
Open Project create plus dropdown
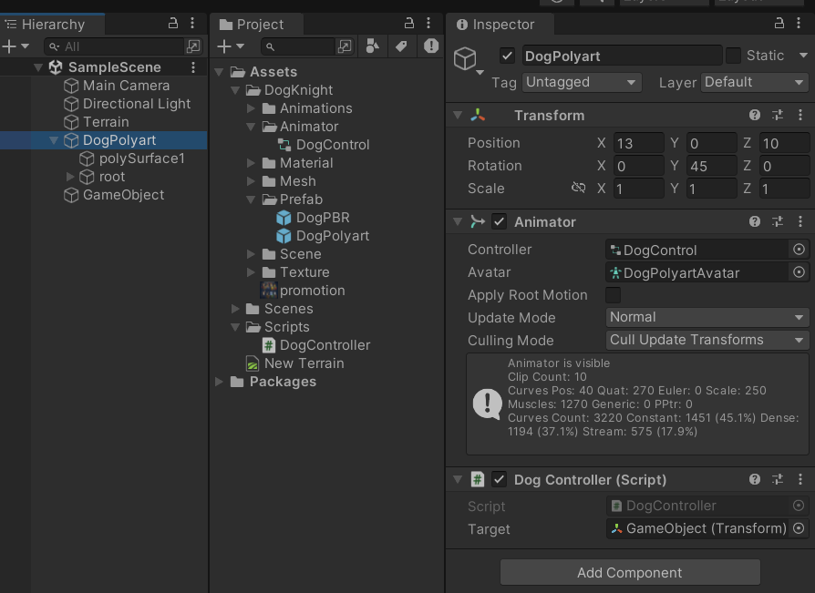[231, 46]
